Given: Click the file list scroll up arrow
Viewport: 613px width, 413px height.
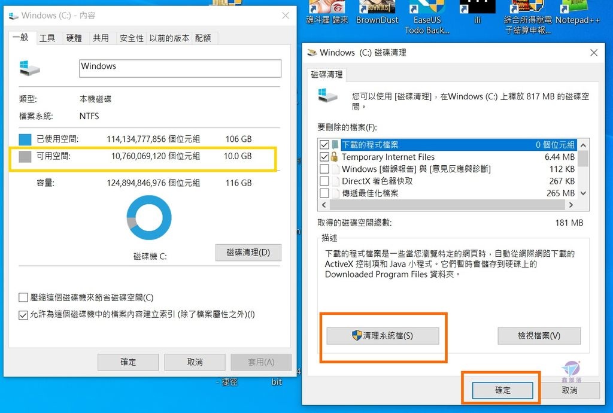Looking at the screenshot, I should (x=583, y=145).
